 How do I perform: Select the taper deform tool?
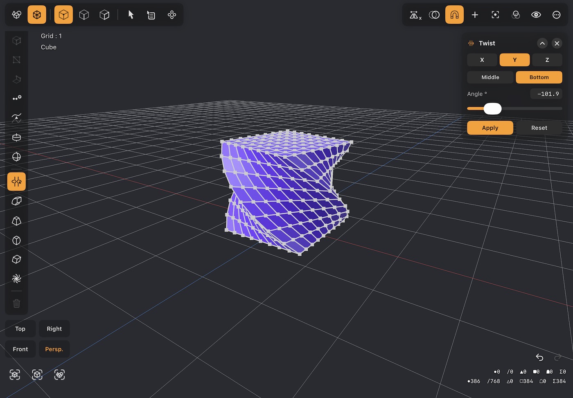(x=16, y=221)
